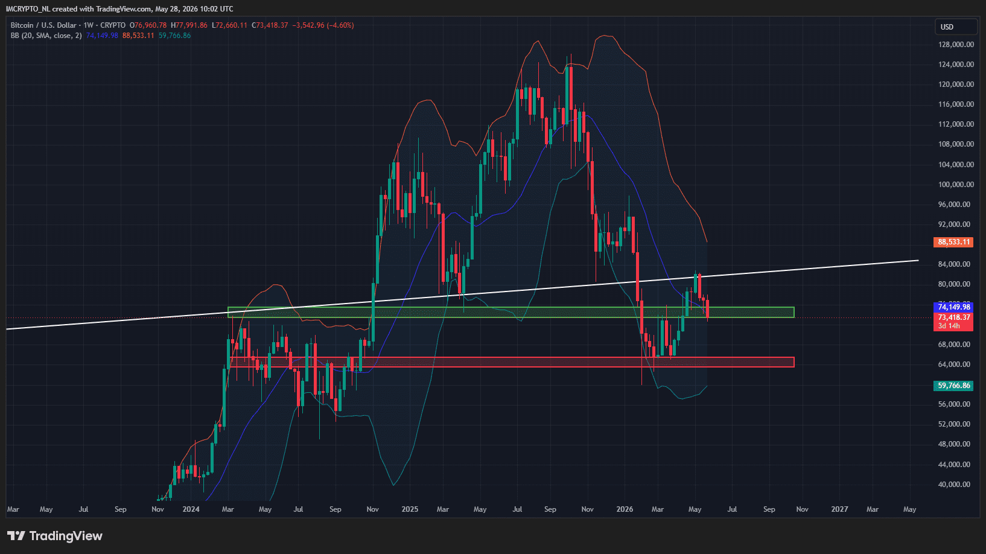Click the 84,000.00 price axis label

tap(954, 264)
